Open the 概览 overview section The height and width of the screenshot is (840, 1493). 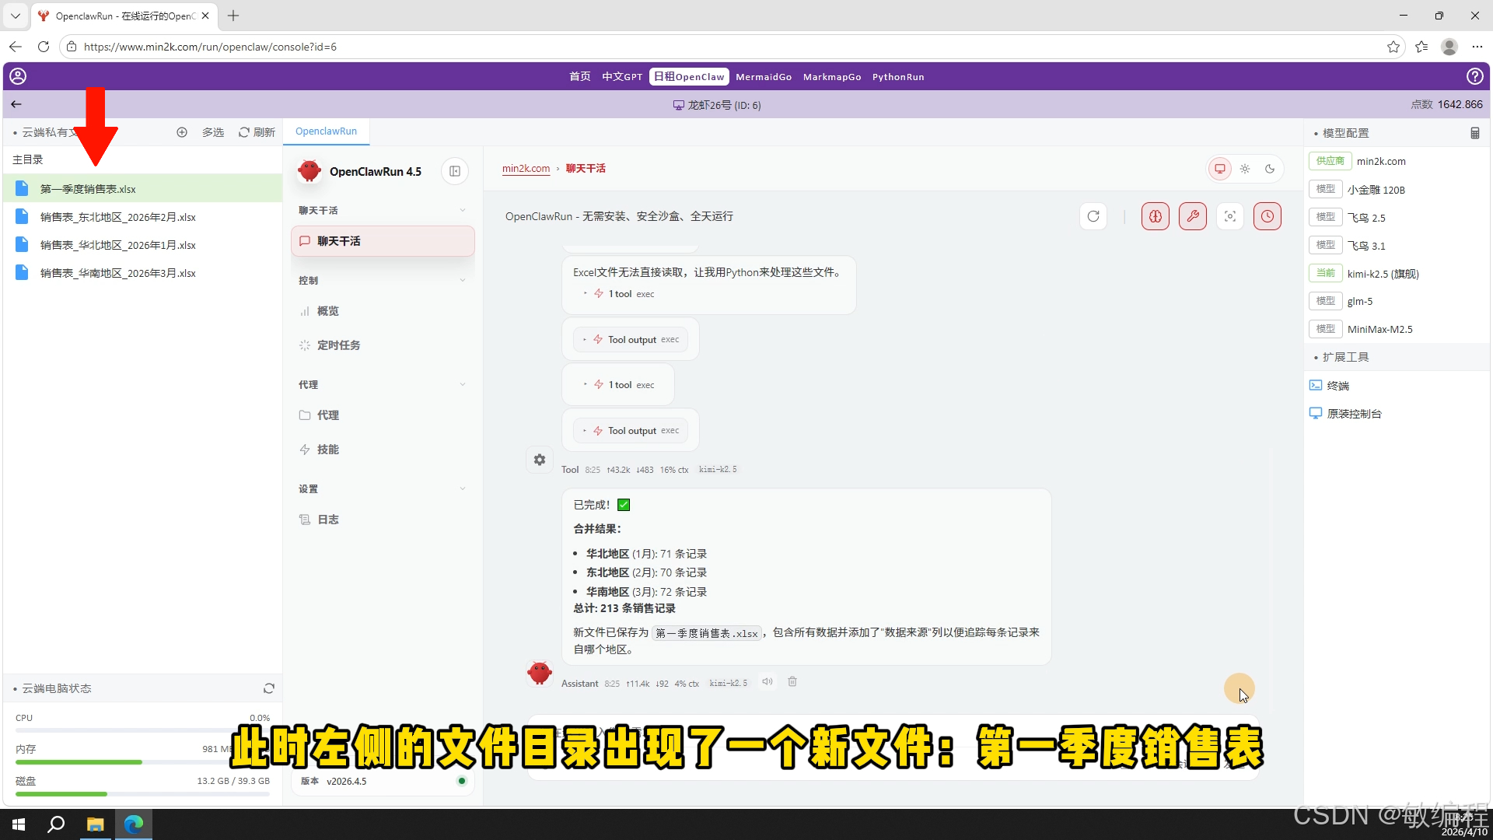[327, 310]
